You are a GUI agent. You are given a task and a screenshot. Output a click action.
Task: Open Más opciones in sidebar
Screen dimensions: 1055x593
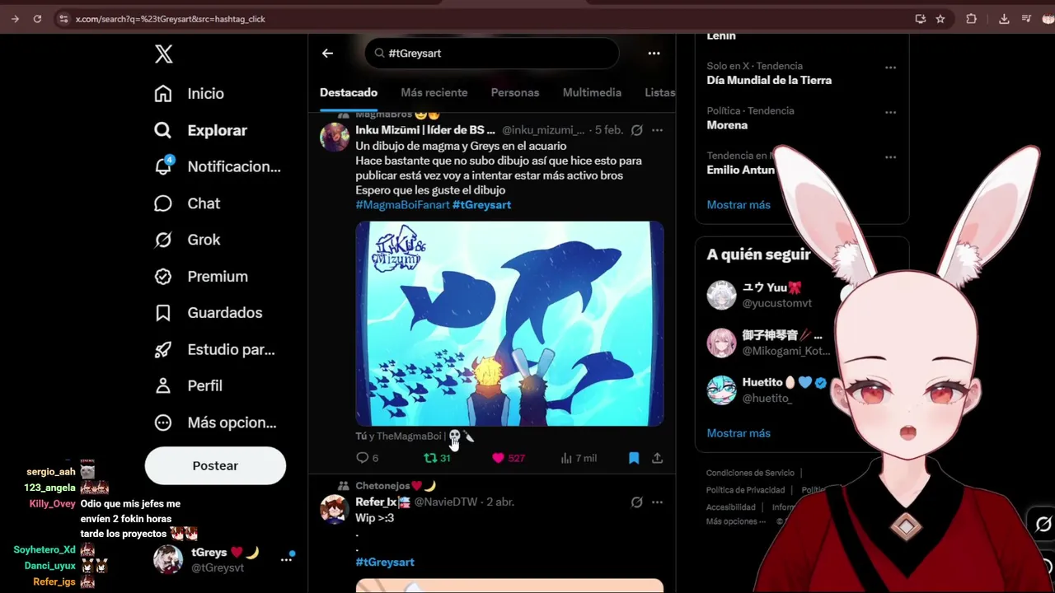215,423
